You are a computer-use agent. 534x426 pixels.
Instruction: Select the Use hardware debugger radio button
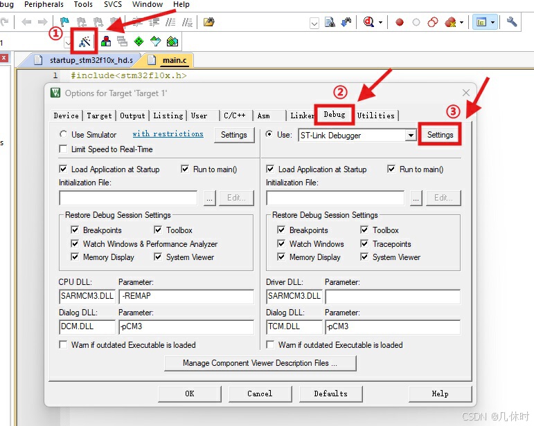point(269,134)
